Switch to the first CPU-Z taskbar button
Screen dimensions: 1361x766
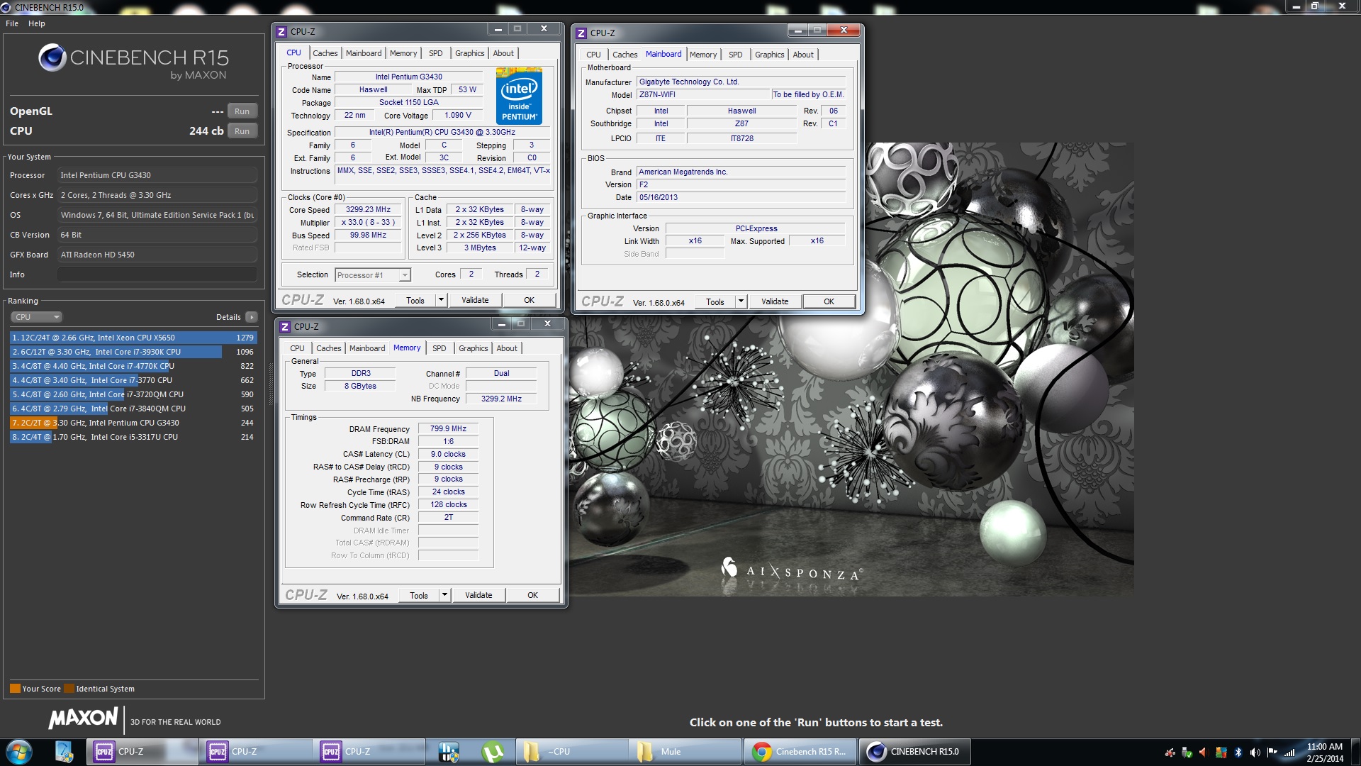coord(142,752)
